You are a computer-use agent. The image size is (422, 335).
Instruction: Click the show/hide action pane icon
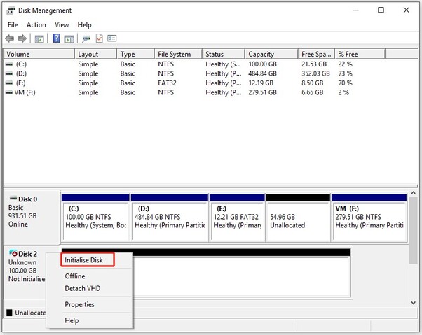click(x=69, y=38)
